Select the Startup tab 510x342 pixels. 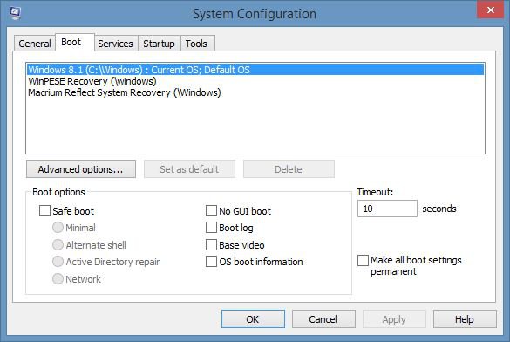click(159, 44)
